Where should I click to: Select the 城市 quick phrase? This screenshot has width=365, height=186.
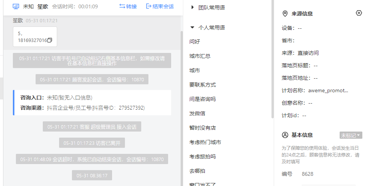(195, 70)
